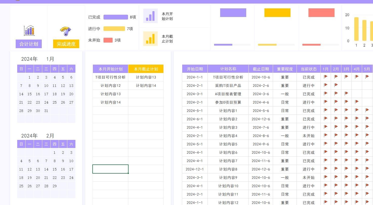Image resolution: width=373 pixels, height=205 pixels.
Task: Select the yellow 本月截止计划 column header
Action: pyautogui.click(x=146, y=69)
